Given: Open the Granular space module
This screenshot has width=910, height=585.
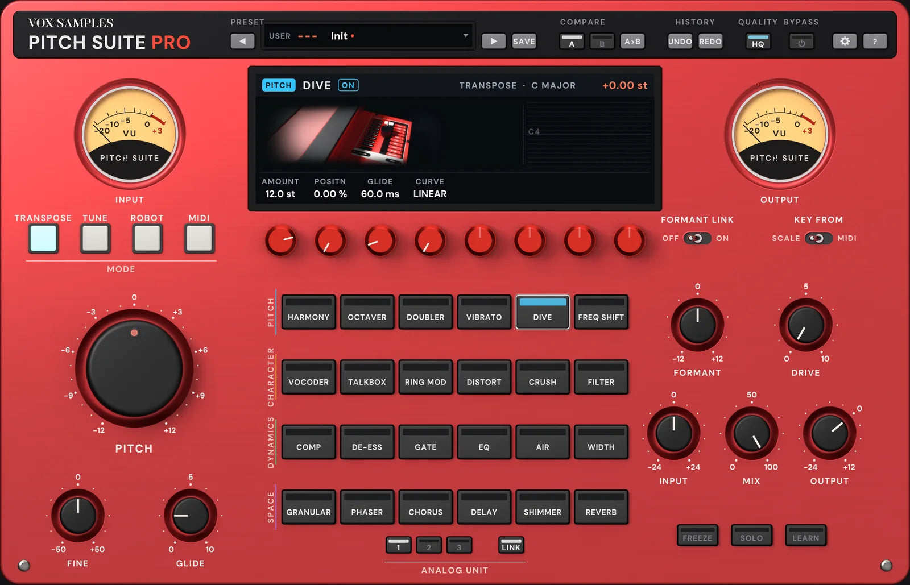Looking at the screenshot, I should click(309, 507).
